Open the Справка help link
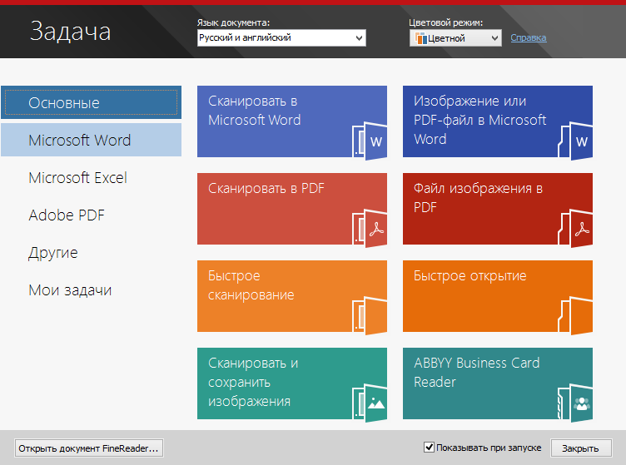626x465 pixels. tap(528, 37)
